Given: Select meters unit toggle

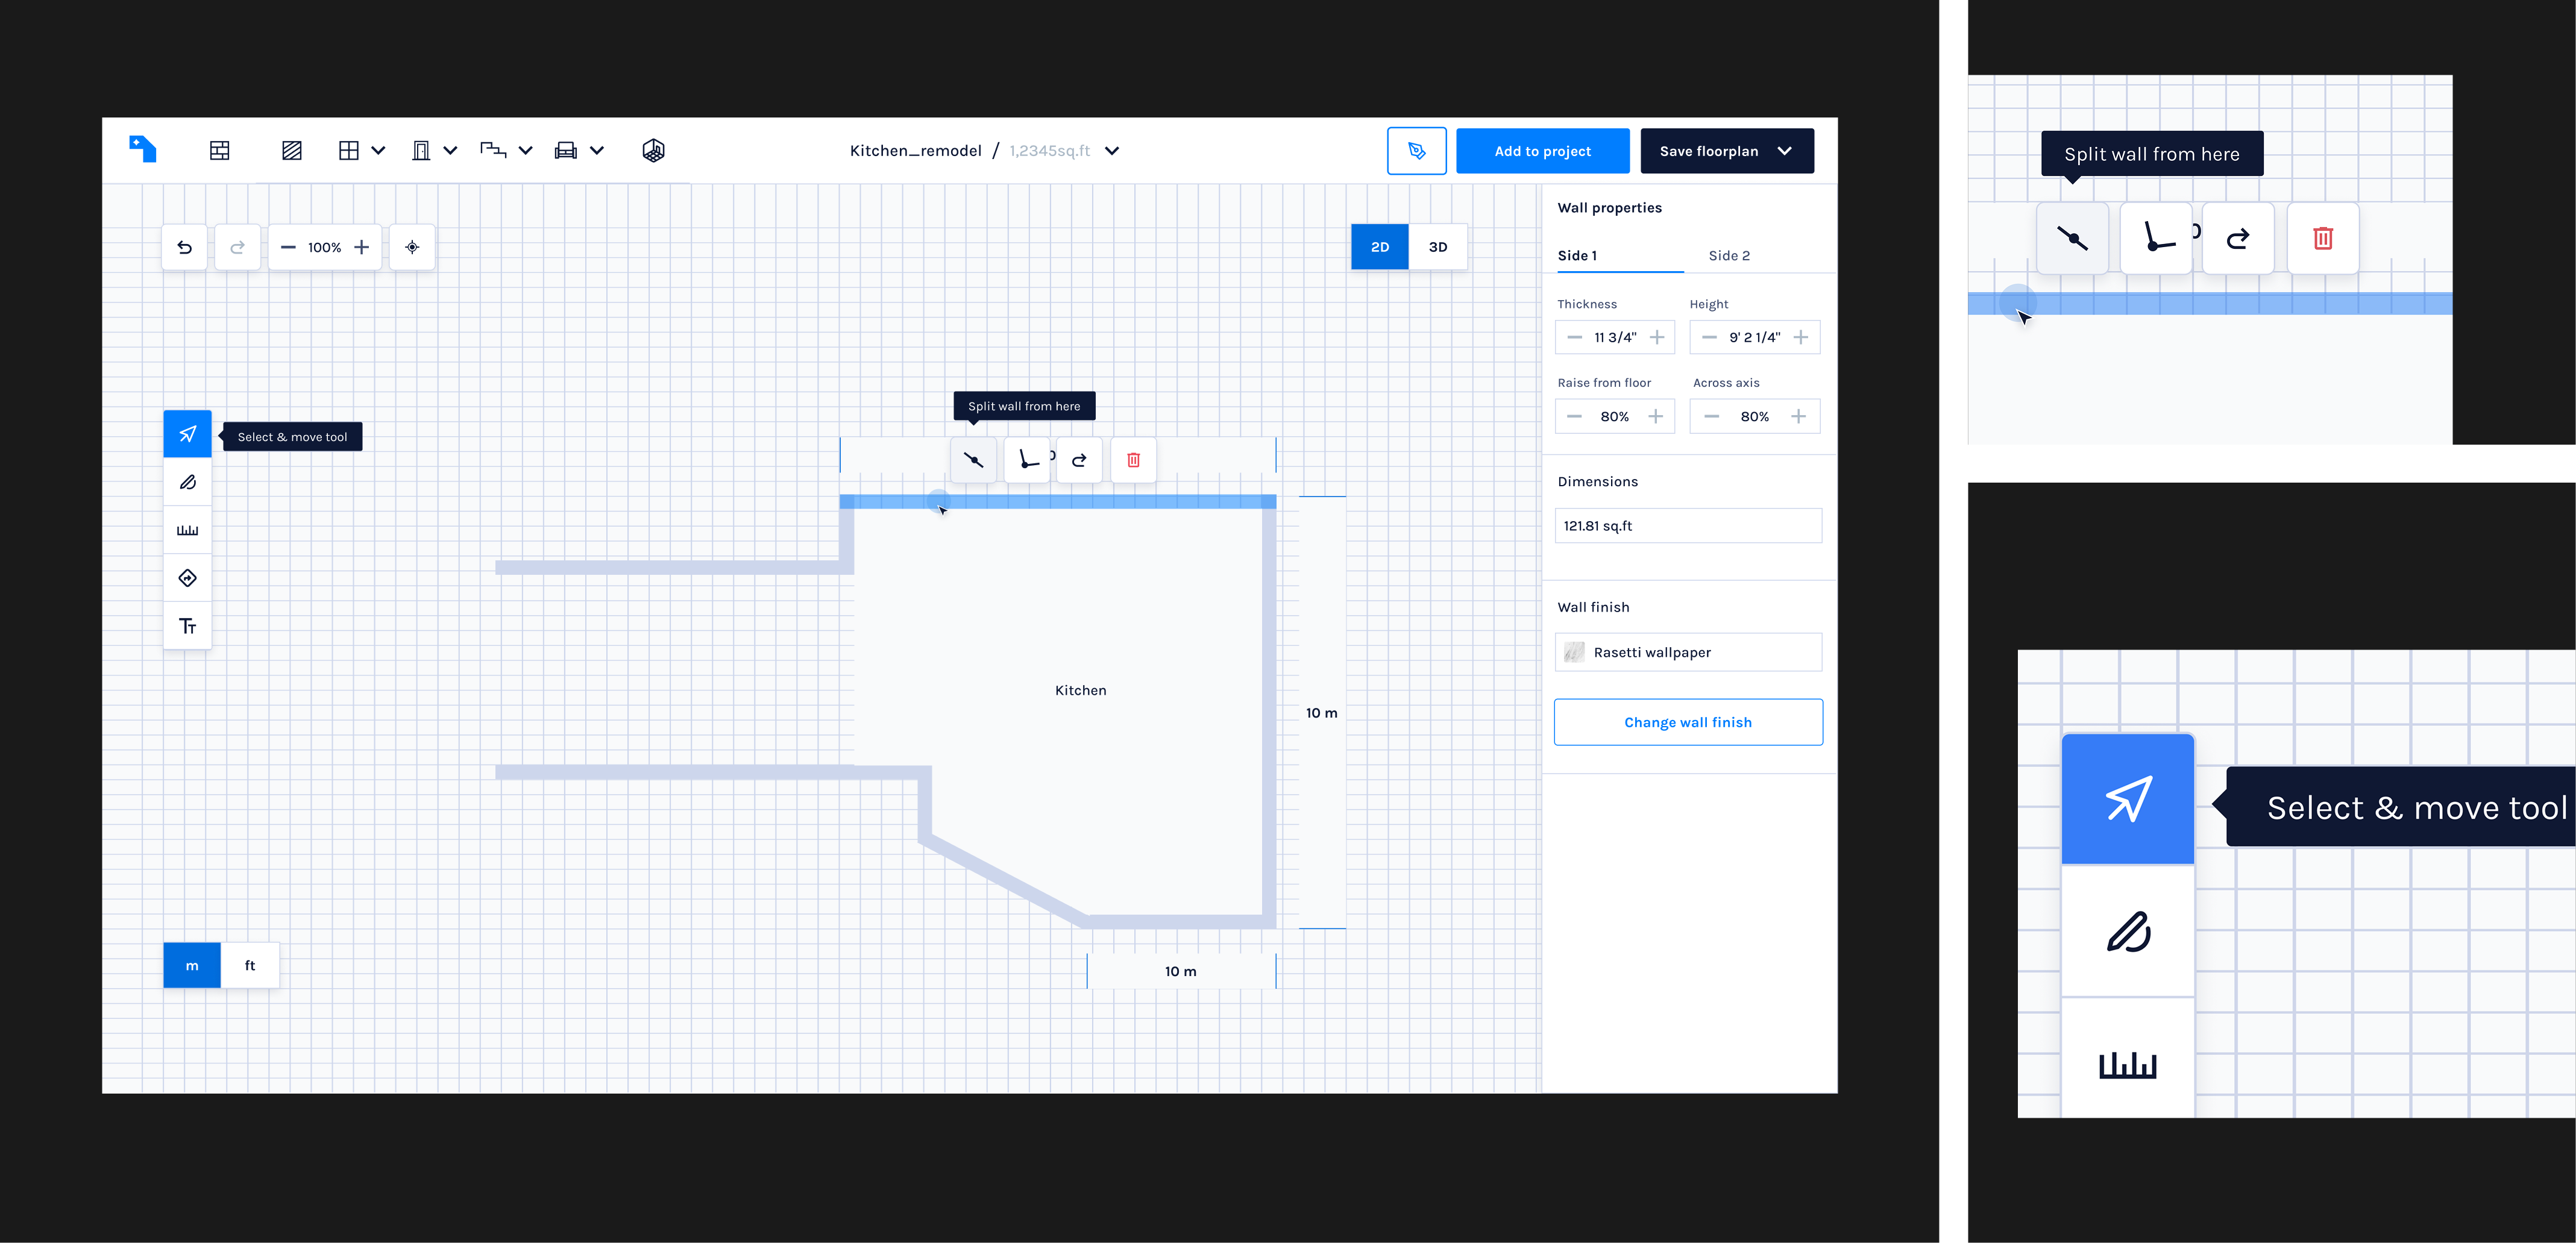Looking at the screenshot, I should pyautogui.click(x=192, y=965).
